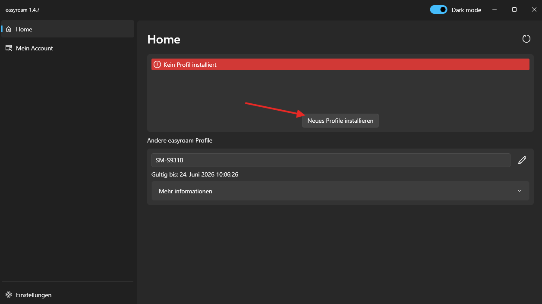Toggle the Dark mode switch off

click(438, 9)
